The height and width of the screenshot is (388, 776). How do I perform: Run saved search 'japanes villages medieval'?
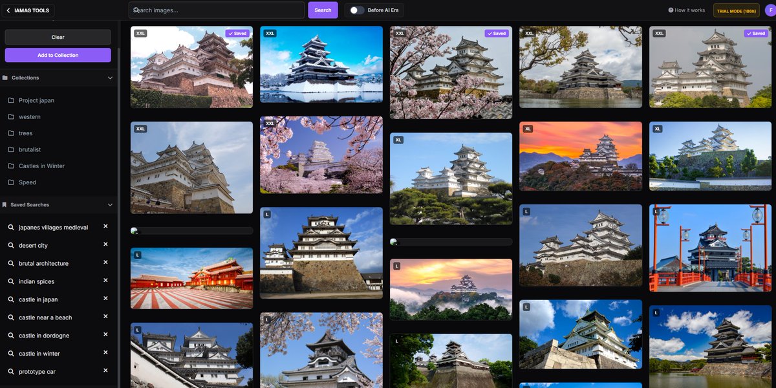point(53,228)
